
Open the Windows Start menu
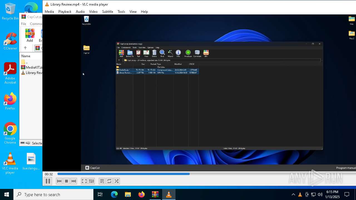(7, 194)
